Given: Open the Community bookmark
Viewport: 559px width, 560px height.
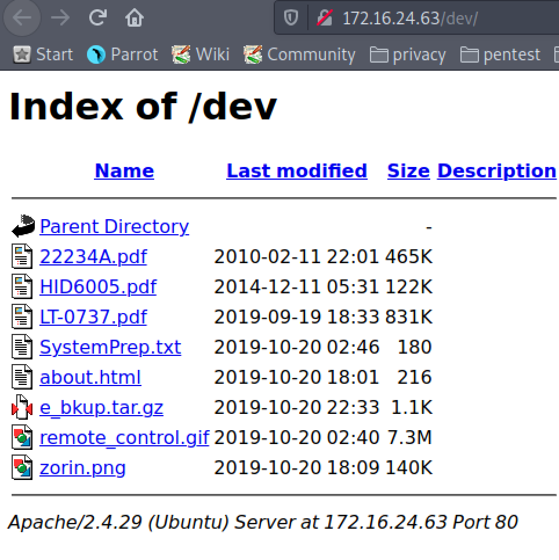Looking at the screenshot, I should (x=299, y=54).
